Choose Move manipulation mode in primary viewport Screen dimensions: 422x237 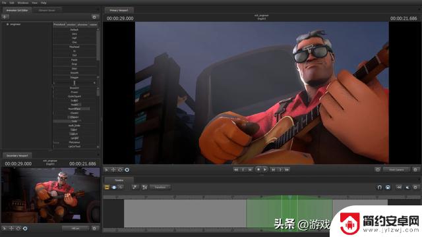(x=113, y=170)
